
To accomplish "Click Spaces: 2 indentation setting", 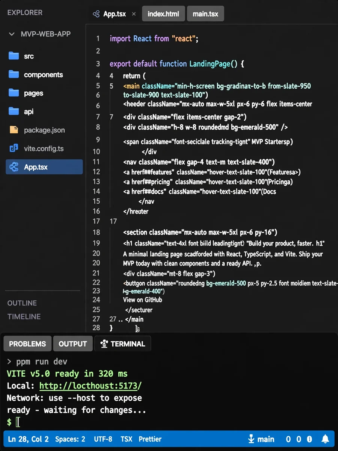I will pos(70,439).
